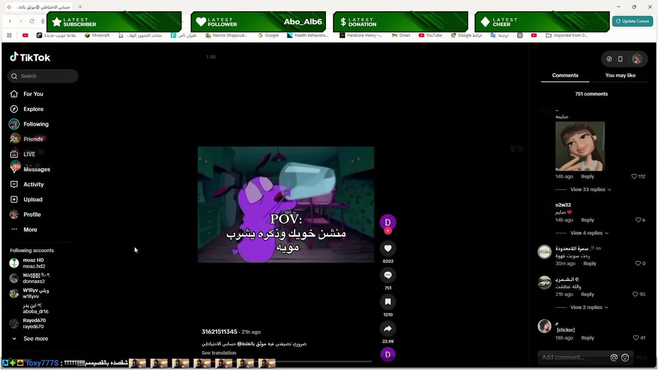Like the comment with 95 likes
This screenshot has width=658, height=370.
click(x=635, y=294)
